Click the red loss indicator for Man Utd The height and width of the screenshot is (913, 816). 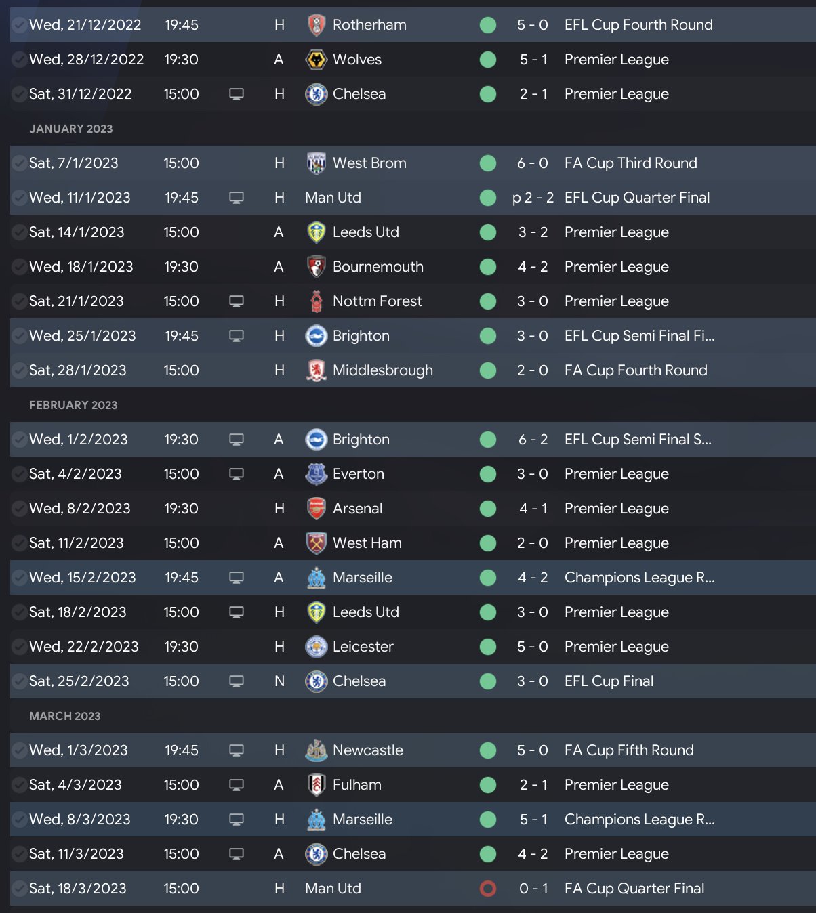pos(488,889)
